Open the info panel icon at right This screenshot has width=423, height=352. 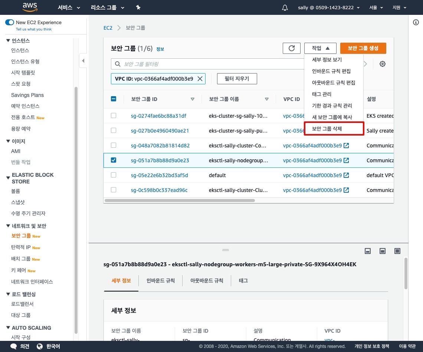point(416,23)
